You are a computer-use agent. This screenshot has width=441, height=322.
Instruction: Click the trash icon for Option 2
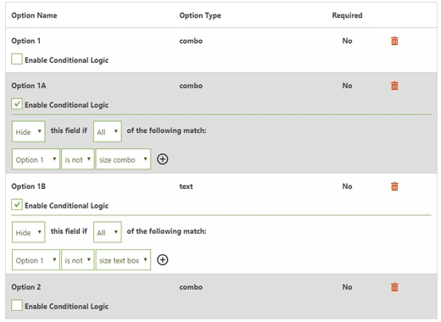[394, 287]
